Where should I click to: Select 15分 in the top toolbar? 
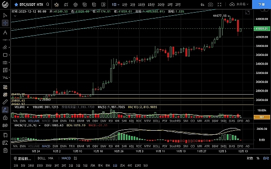coord(151,5)
